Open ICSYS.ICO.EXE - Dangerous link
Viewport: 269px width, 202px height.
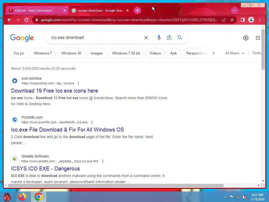45,169
